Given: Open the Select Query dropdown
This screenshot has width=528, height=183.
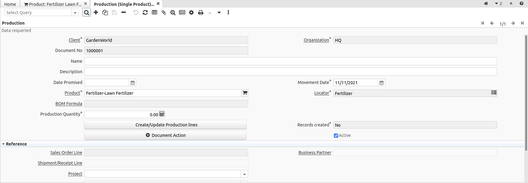Looking at the screenshot, I should 75,13.
